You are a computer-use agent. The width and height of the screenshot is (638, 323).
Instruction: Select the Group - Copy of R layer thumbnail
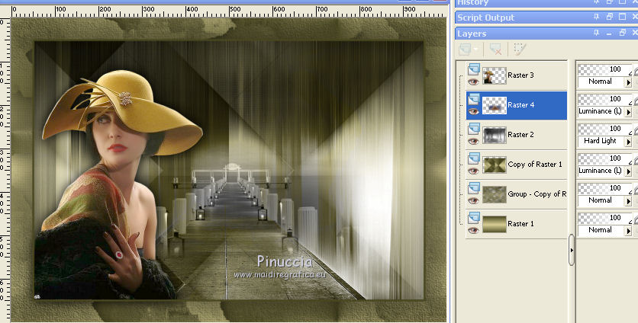coord(495,194)
